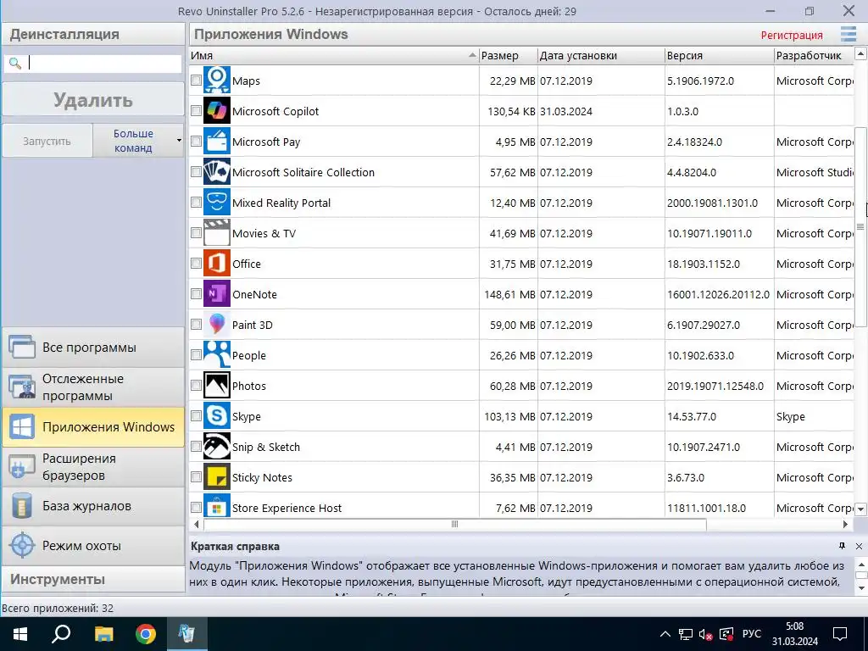Expand the Деинсталляция section header
This screenshot has height=651, width=868.
(x=93, y=34)
